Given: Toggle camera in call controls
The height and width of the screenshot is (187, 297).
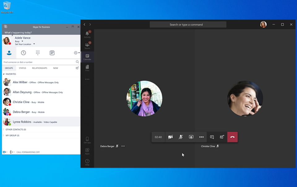Looking at the screenshot, I should pyautogui.click(x=170, y=137).
